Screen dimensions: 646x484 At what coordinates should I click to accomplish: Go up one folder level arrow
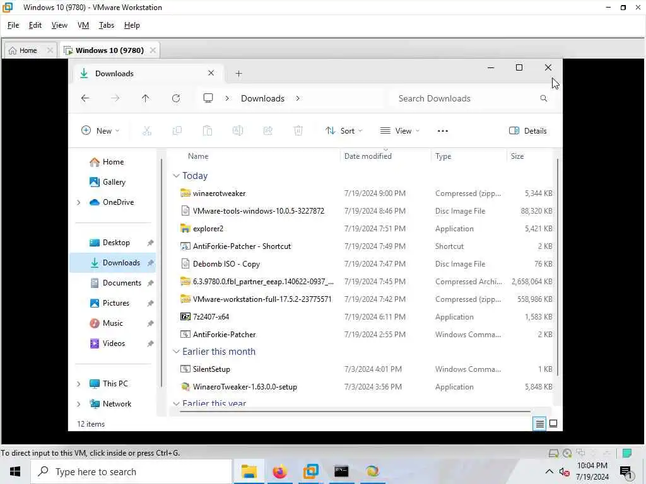[146, 98]
